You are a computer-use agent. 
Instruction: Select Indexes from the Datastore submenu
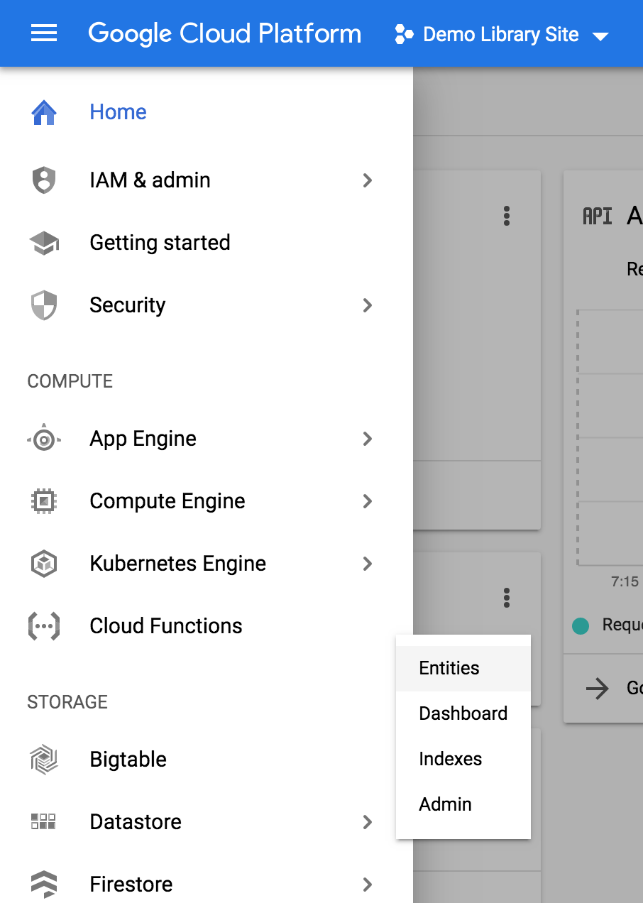tap(463, 759)
